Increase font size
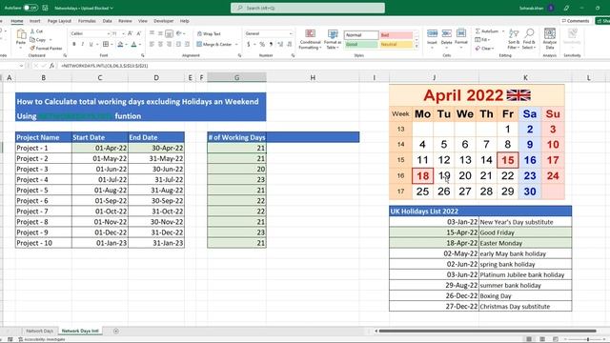 [x=130, y=34]
